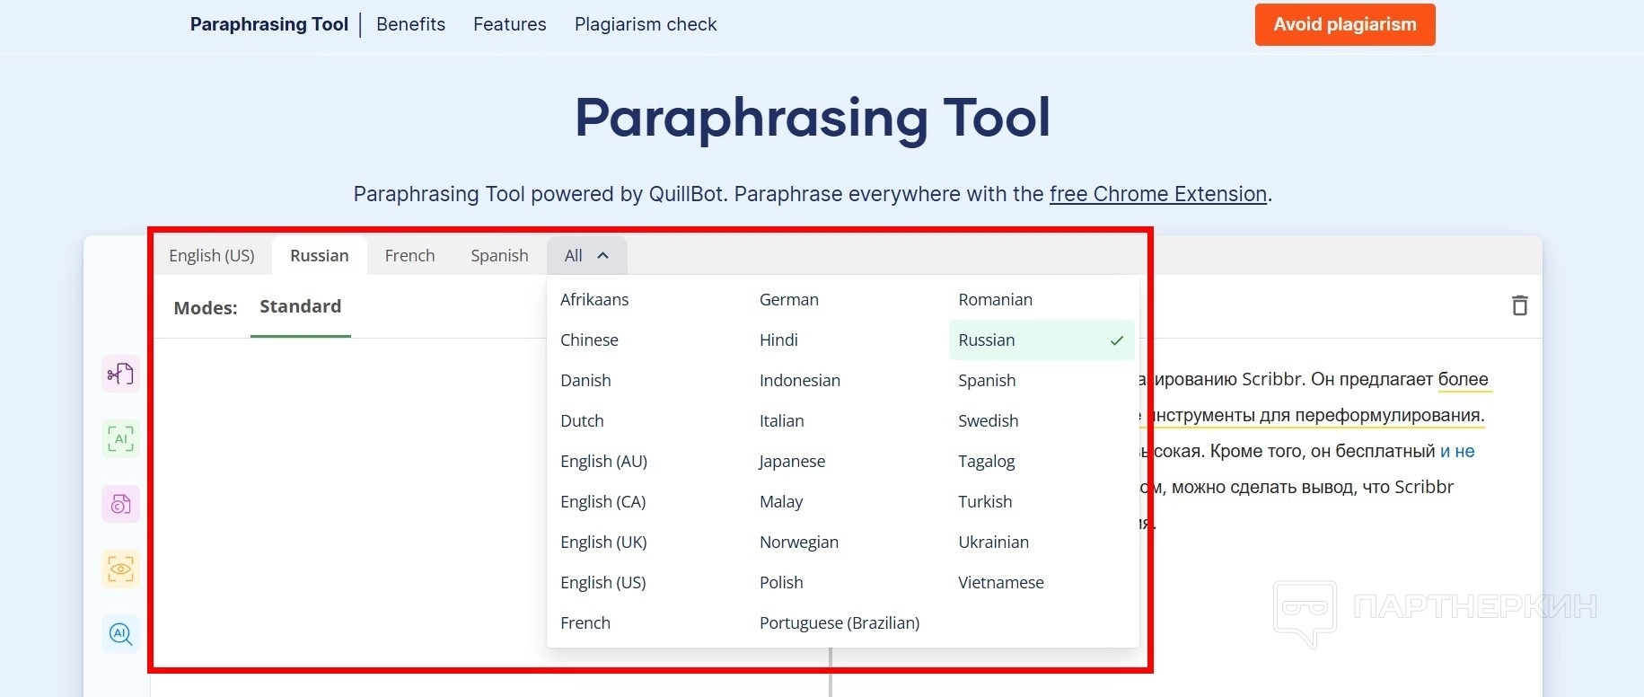This screenshot has width=1644, height=697.
Task: Choose Spanish in the dropdown list
Action: point(987,380)
